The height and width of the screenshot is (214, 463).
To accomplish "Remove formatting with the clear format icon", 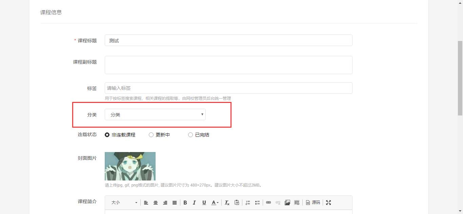I will [x=227, y=202].
